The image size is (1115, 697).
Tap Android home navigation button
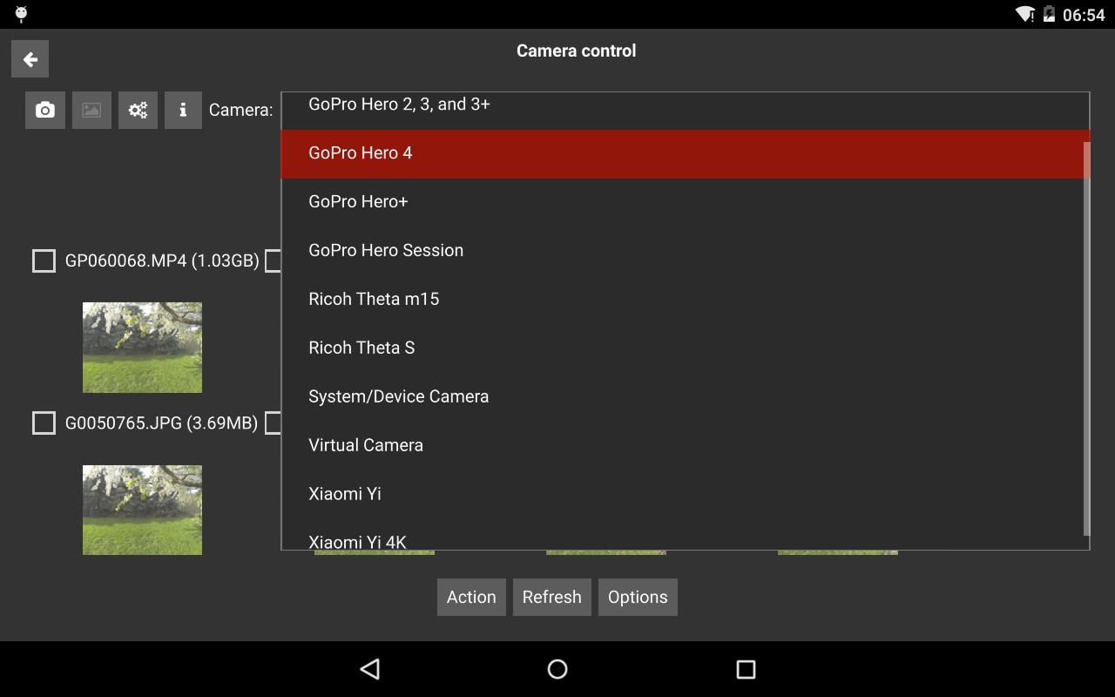click(x=557, y=669)
